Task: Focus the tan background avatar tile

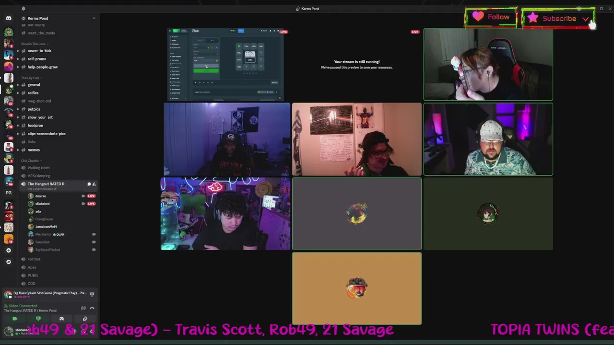Action: point(357,288)
